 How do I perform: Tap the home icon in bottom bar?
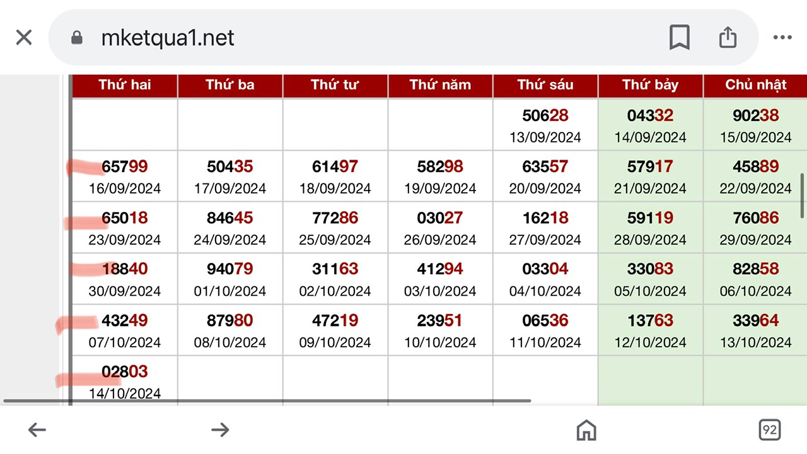[x=586, y=430]
